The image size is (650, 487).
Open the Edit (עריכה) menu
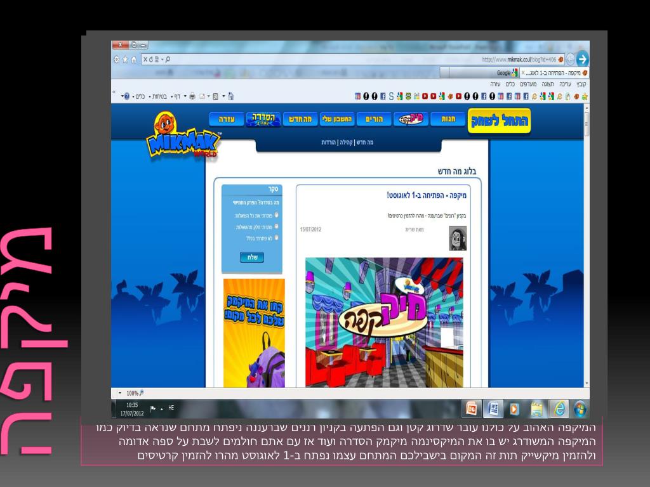[x=565, y=84]
